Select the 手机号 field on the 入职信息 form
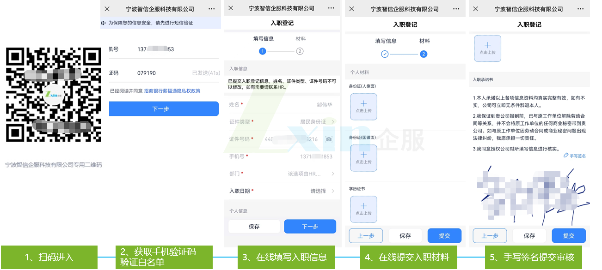Viewport: 602px width, 270px height. pos(282,156)
